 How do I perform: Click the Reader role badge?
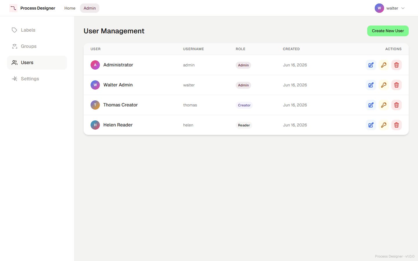(x=244, y=125)
